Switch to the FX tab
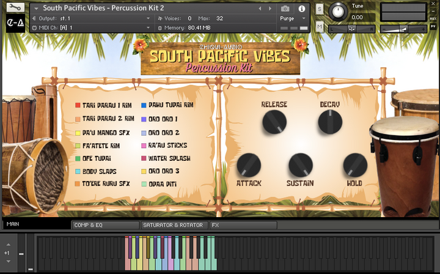 (x=244, y=225)
